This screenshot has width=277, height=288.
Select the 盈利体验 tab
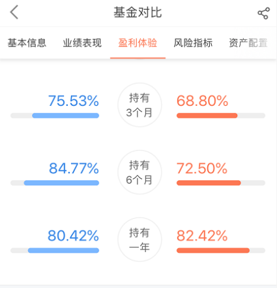[x=138, y=43]
